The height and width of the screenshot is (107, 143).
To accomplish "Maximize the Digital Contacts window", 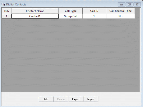I will (129, 5).
